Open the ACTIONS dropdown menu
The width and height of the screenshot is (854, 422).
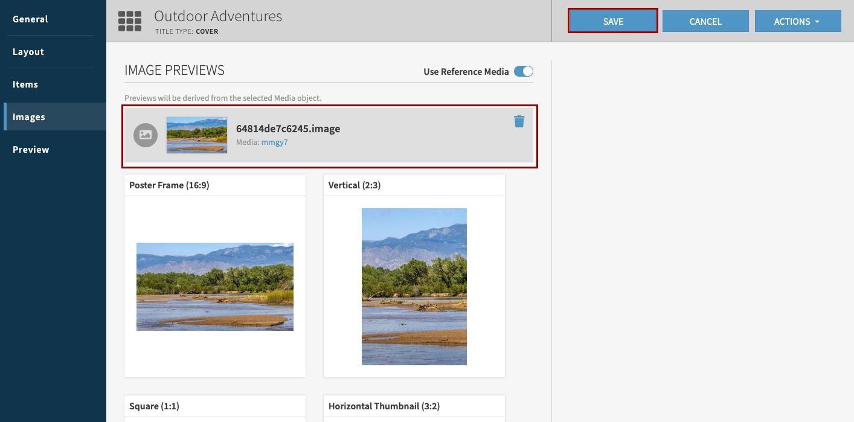tap(797, 21)
